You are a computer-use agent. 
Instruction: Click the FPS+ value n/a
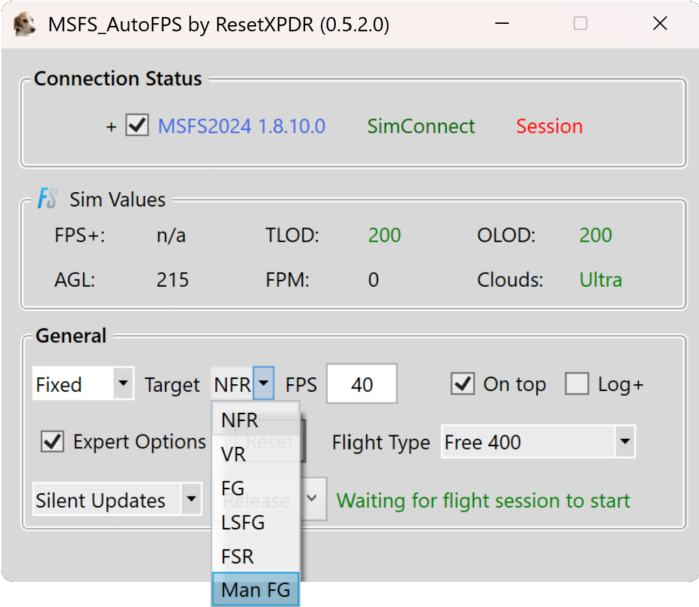click(x=171, y=235)
